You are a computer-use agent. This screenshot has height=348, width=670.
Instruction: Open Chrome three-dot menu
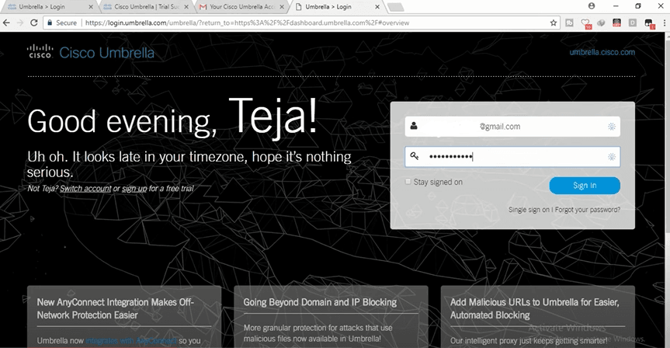click(x=665, y=23)
